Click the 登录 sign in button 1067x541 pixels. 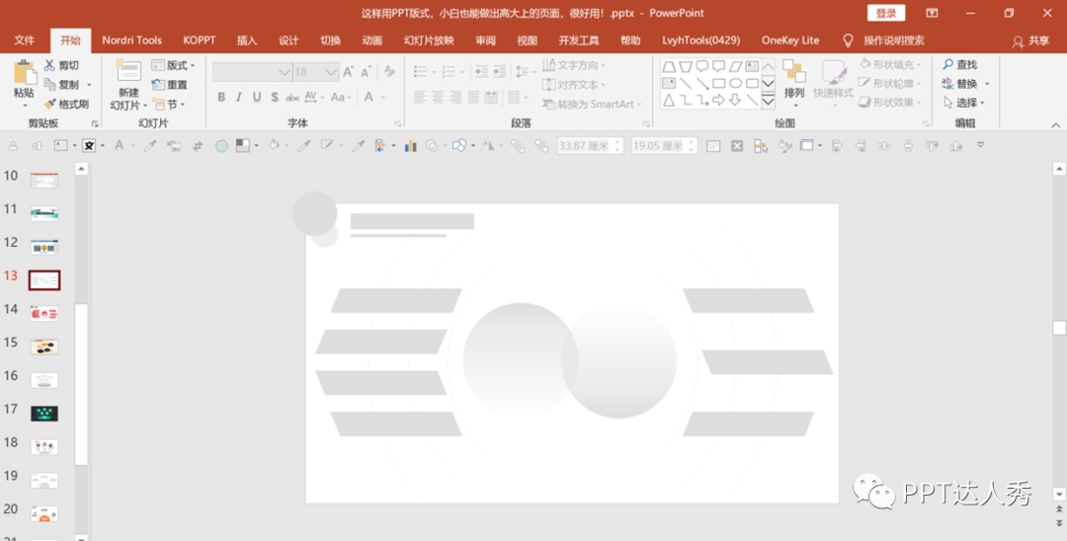coord(886,13)
